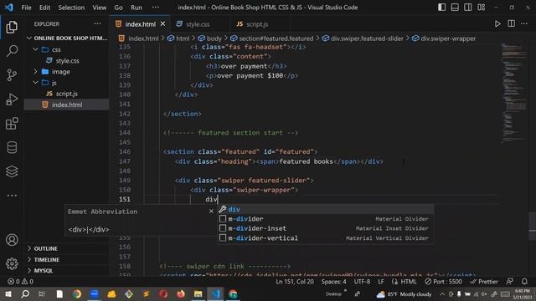Click Port : 5500 live server
The image size is (536, 301).
pyautogui.click(x=443, y=282)
